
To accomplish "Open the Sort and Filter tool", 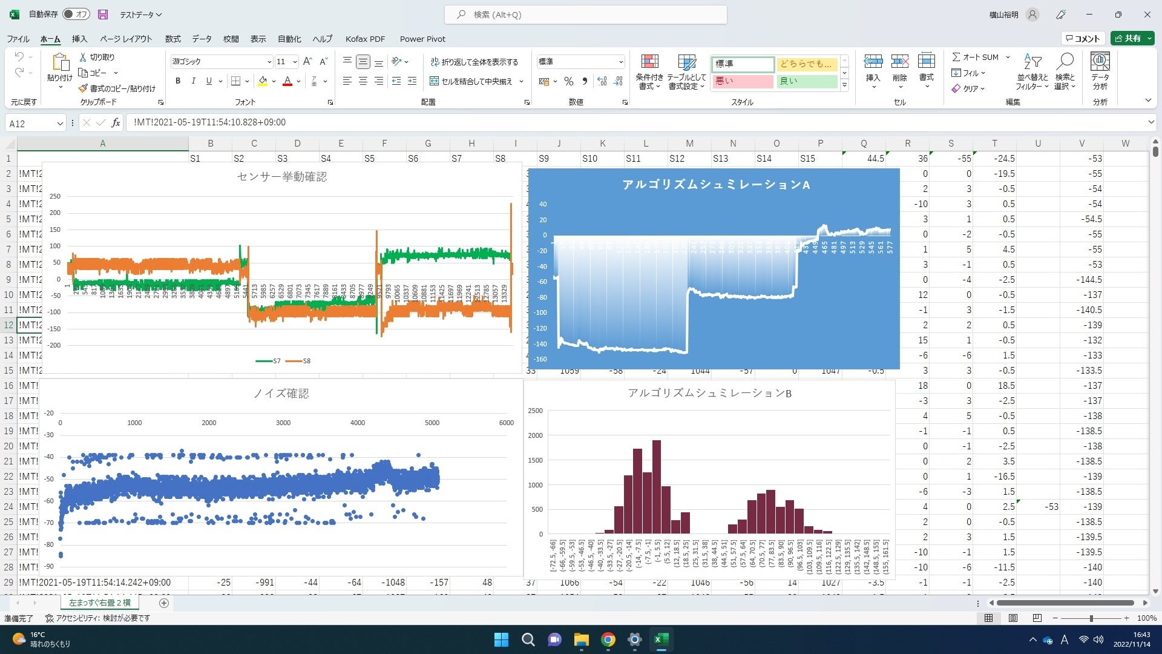I will 1032,62.
